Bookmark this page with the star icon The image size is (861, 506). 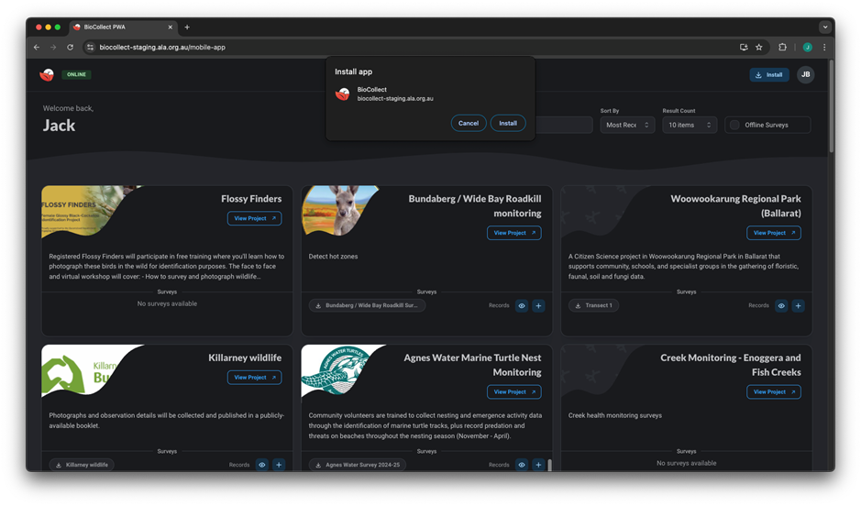tap(759, 47)
